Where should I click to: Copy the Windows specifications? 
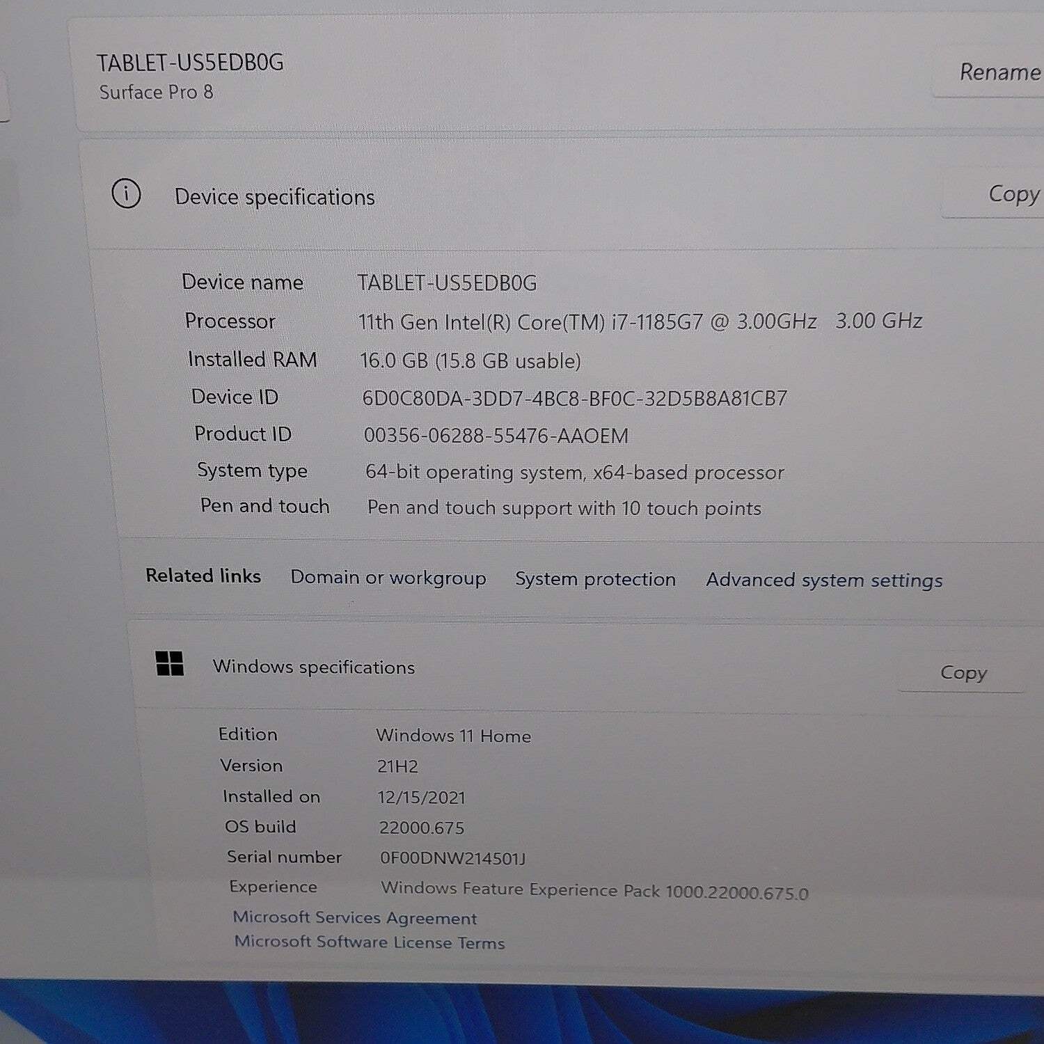tap(963, 672)
